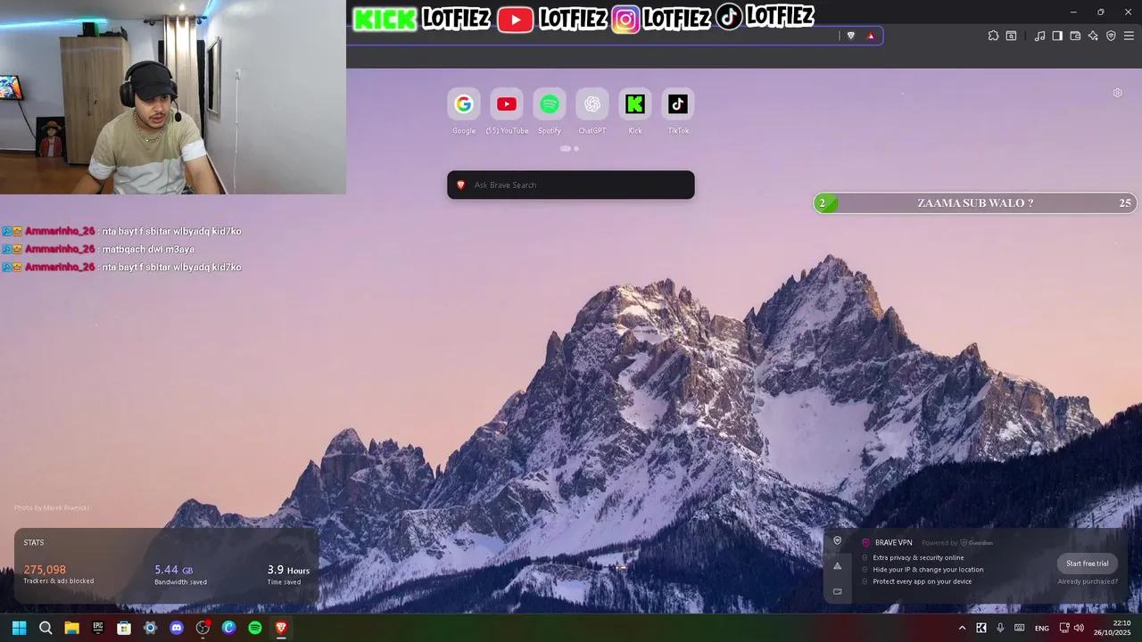This screenshot has height=642, width=1142.
Task: Open the Spotify shortcut tile
Action: tap(550, 104)
